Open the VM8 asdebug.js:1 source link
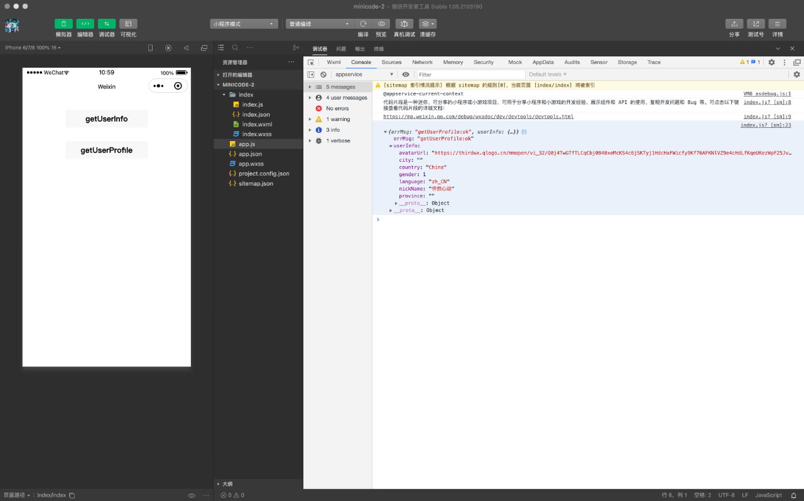 click(x=767, y=93)
